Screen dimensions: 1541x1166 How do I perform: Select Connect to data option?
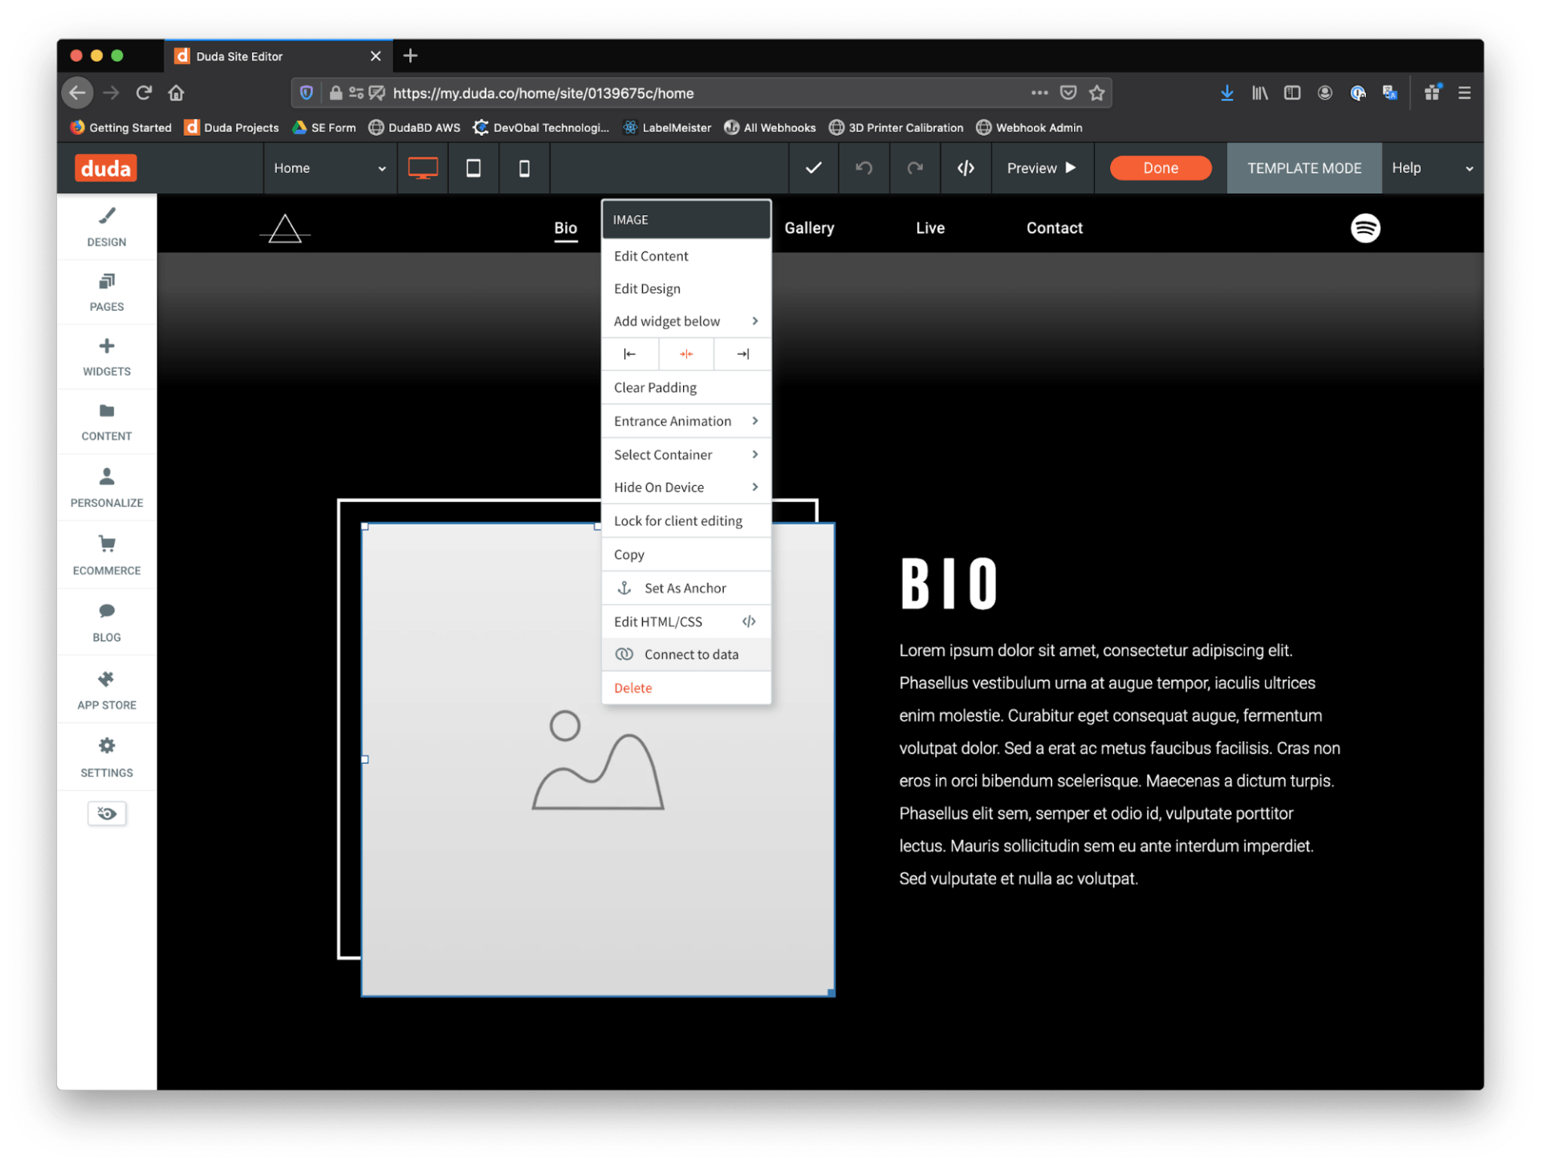tap(685, 654)
